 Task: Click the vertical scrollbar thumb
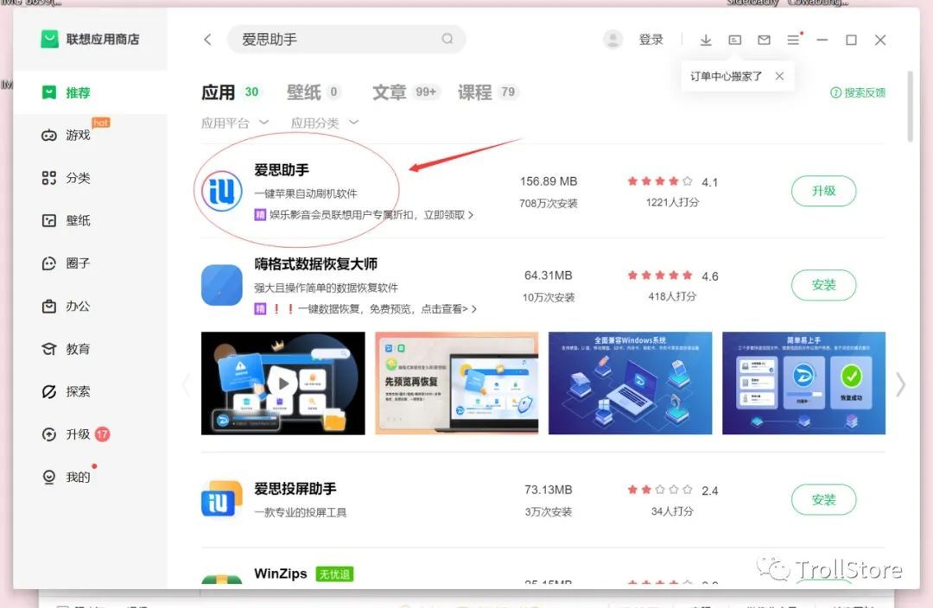tap(910, 106)
